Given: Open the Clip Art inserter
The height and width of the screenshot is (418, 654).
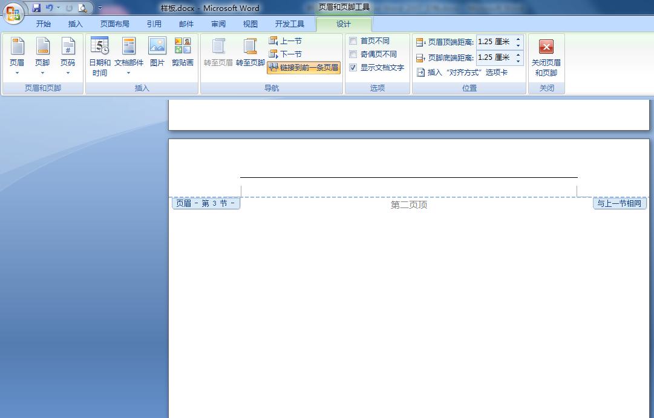Looking at the screenshot, I should tap(183, 54).
